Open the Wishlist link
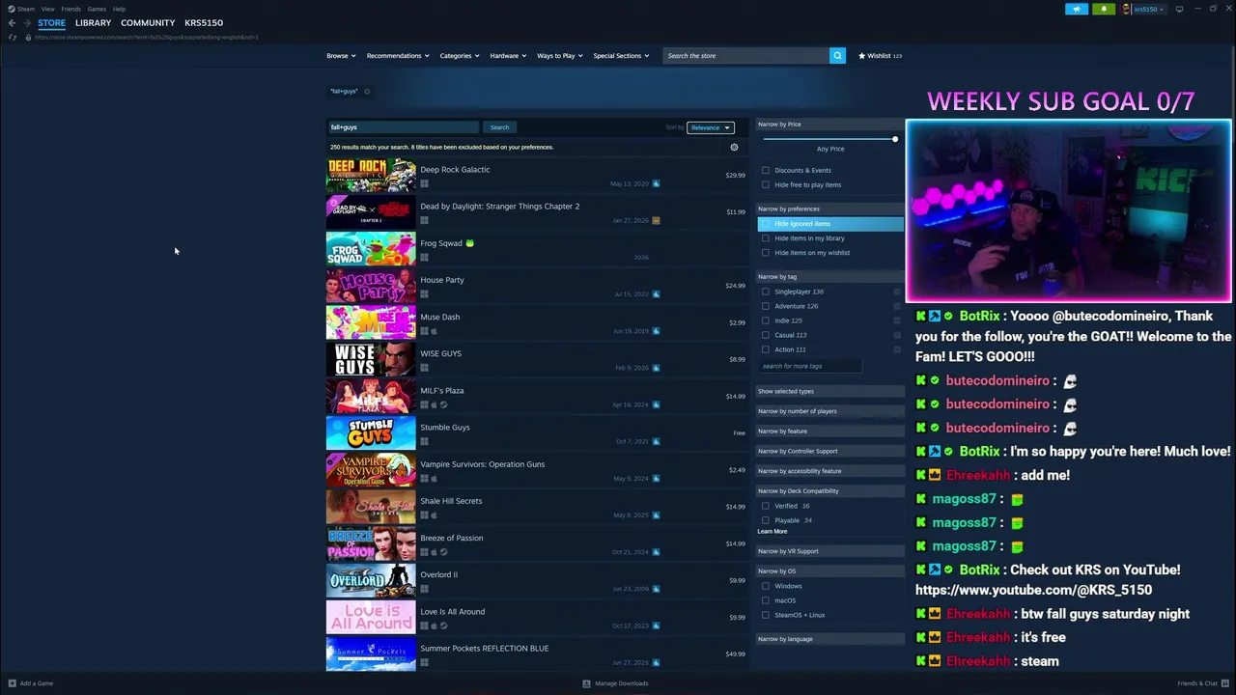The height and width of the screenshot is (695, 1236). click(880, 56)
